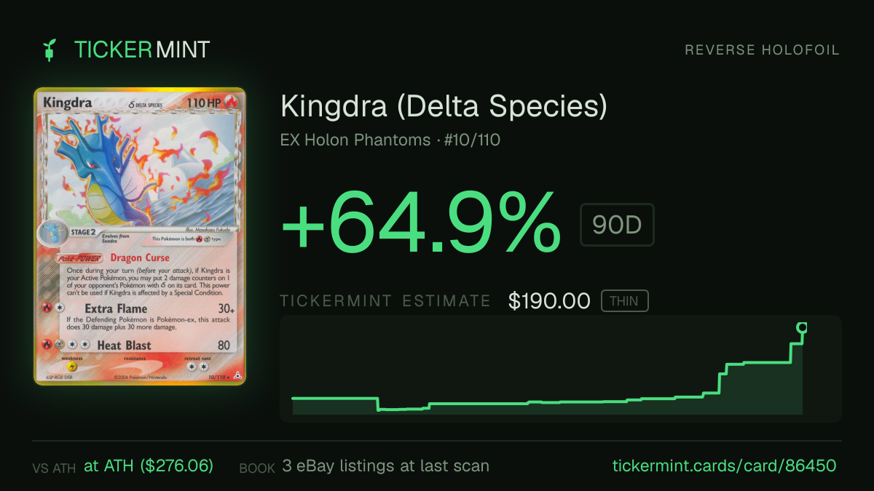Open the tickermint.cards/card/86450 link
Viewport: 874px width, 491px height.
pyautogui.click(x=723, y=466)
